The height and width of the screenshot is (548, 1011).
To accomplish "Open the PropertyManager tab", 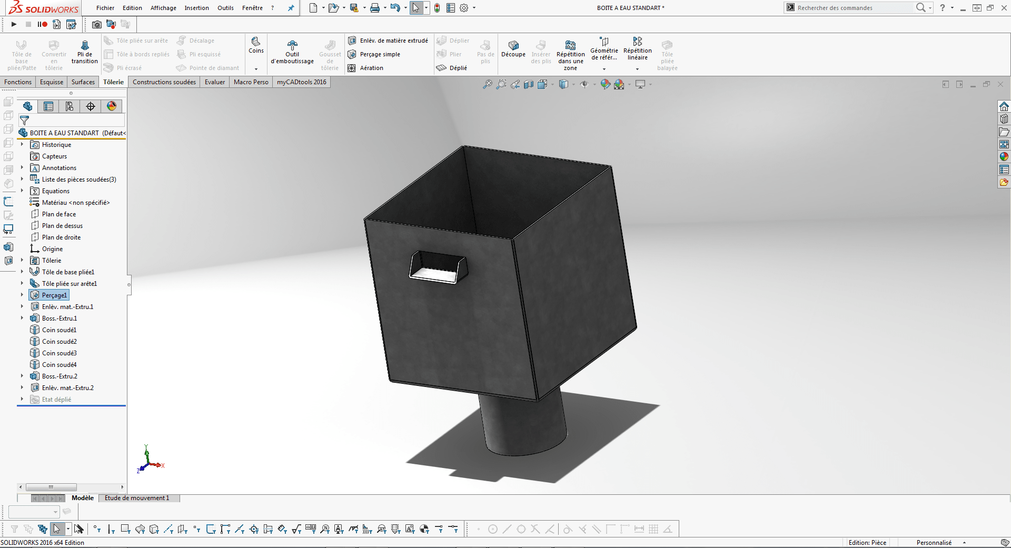I will click(x=48, y=106).
